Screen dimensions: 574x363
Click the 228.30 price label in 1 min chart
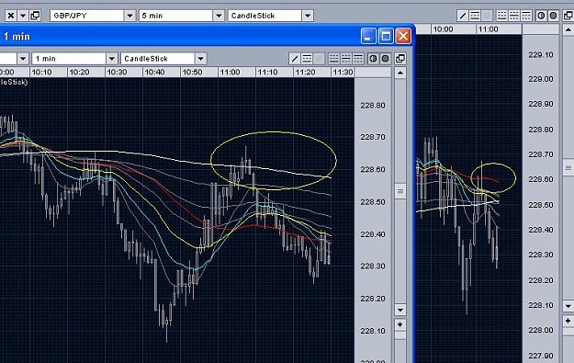[x=373, y=267]
